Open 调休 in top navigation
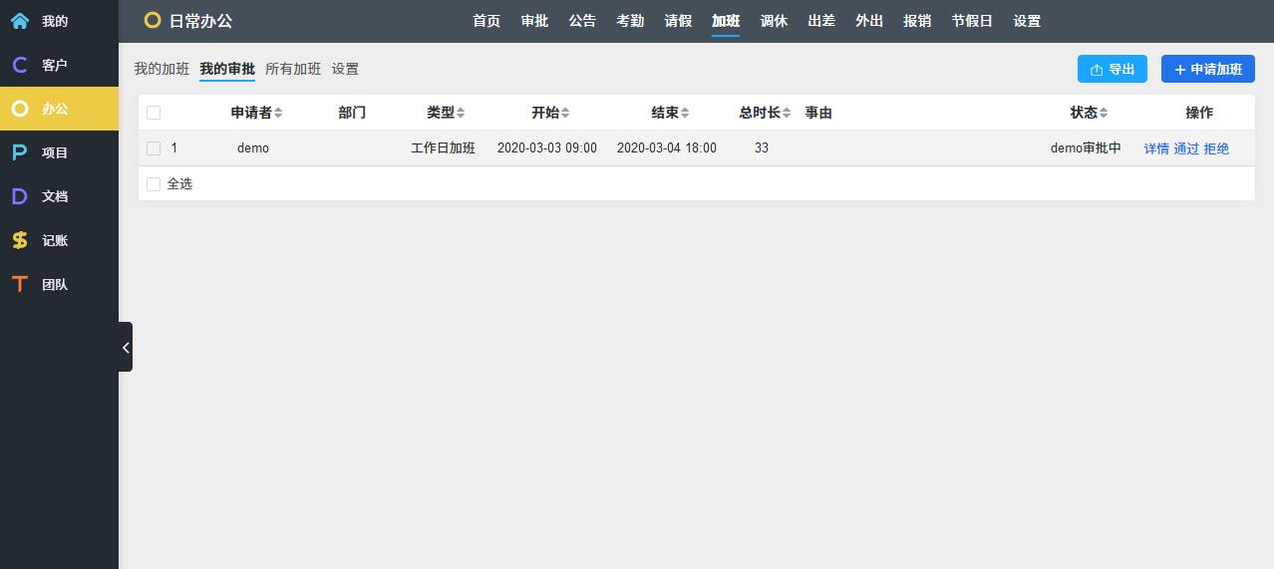Image resolution: width=1274 pixels, height=569 pixels. point(774,21)
